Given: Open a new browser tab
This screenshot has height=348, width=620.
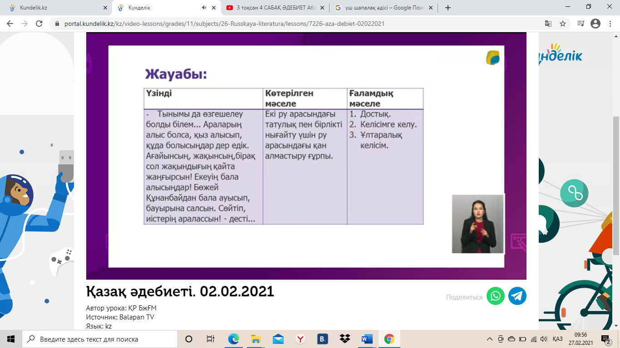Looking at the screenshot, I should 448,8.
